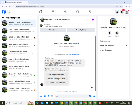Open the Reels video icon
The image size is (132, 105).
[53, 12]
